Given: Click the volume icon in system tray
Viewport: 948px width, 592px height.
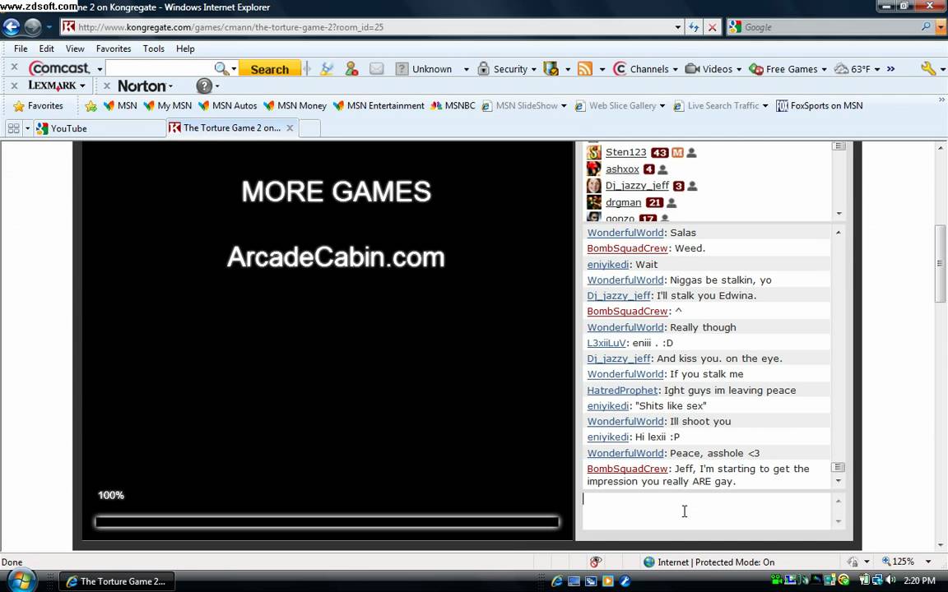Looking at the screenshot, I should (890, 580).
